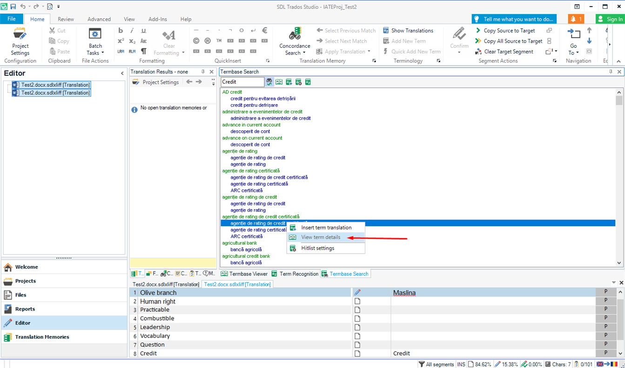Open the File tab
This screenshot has width=625, height=368.
[12, 19]
